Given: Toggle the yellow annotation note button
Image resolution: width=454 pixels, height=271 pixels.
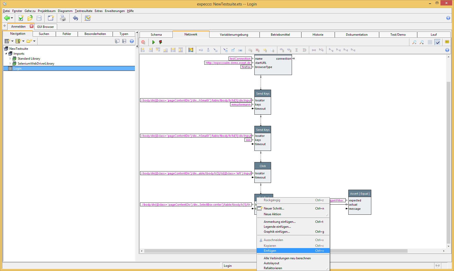Looking at the screenshot, I should (x=447, y=42).
